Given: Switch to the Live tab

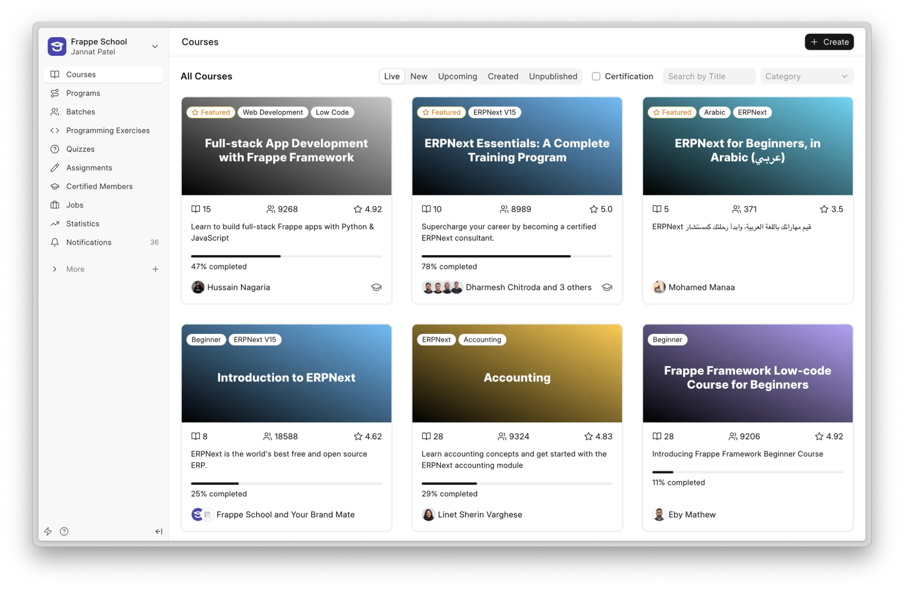Looking at the screenshot, I should [x=392, y=76].
